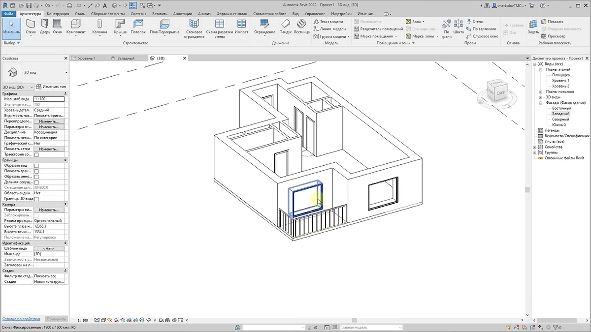Viewport: 591px width, 332px height.
Task: Click the ViewCube in 3D view
Action: coord(496,91)
